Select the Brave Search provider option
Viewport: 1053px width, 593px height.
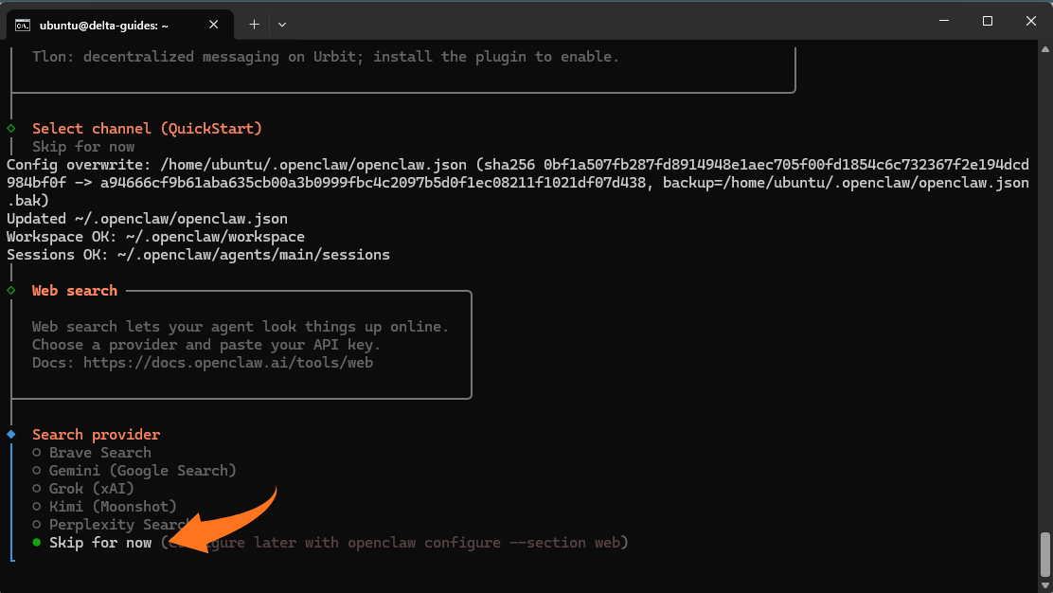tap(99, 453)
